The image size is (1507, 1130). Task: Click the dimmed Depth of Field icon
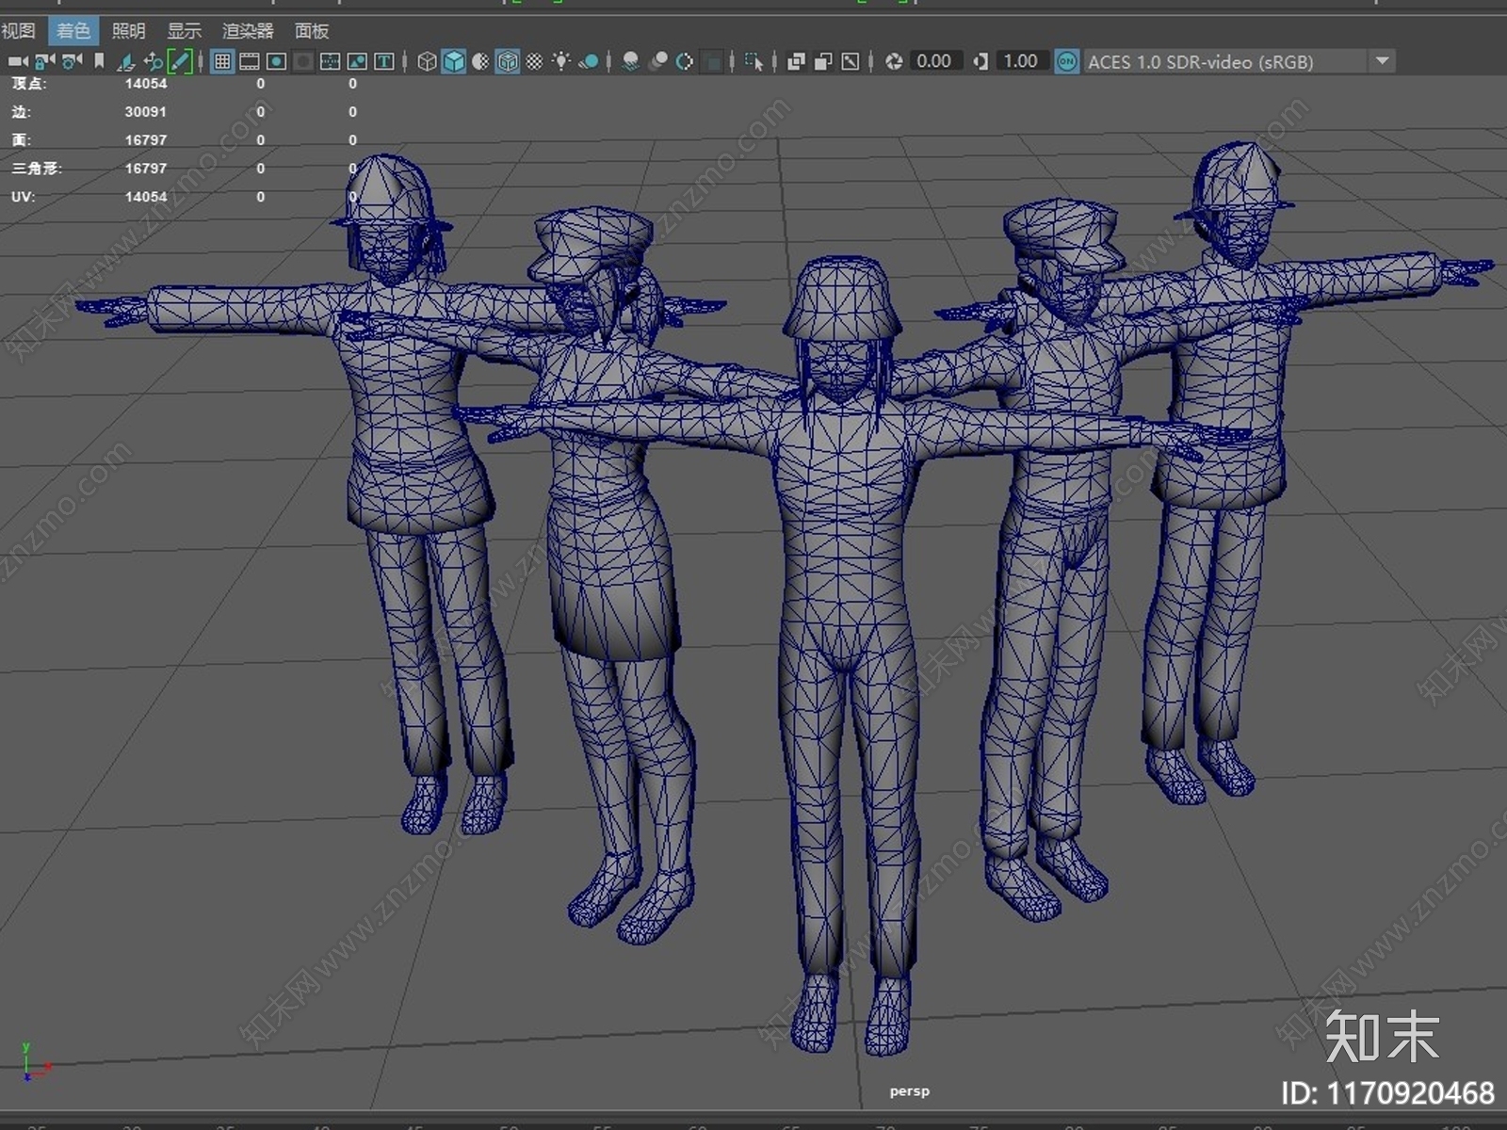pos(713,61)
